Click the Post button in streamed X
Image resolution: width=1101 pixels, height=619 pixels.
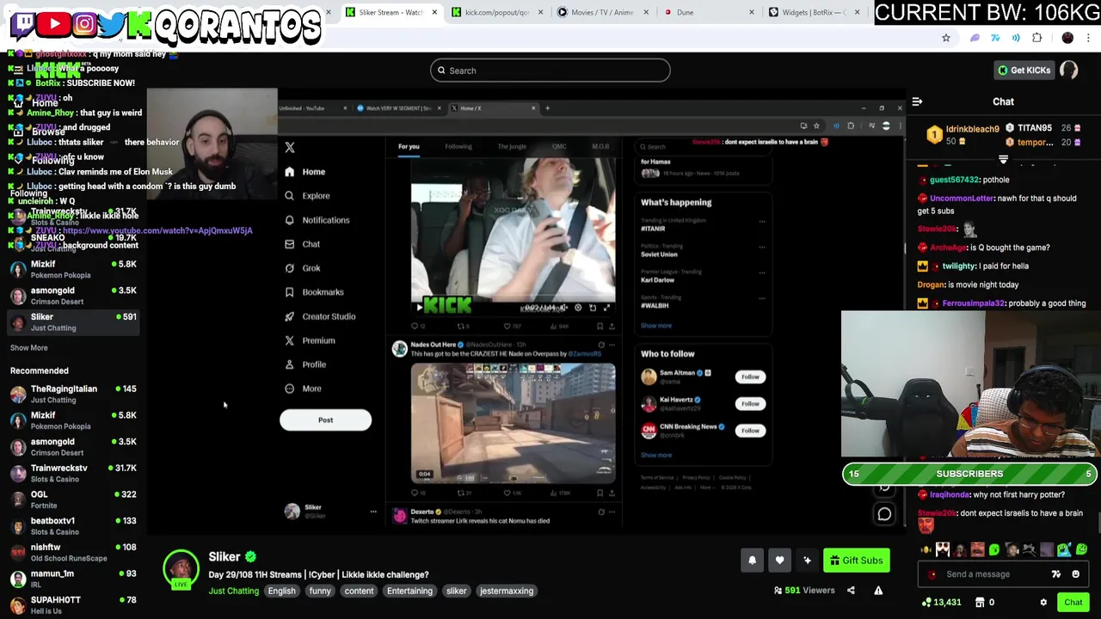[325, 420]
